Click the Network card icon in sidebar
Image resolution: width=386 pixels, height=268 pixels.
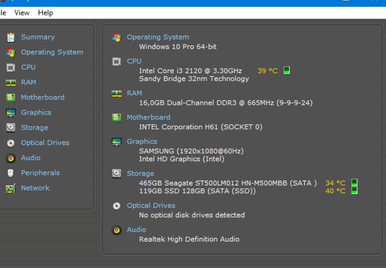coord(11,188)
